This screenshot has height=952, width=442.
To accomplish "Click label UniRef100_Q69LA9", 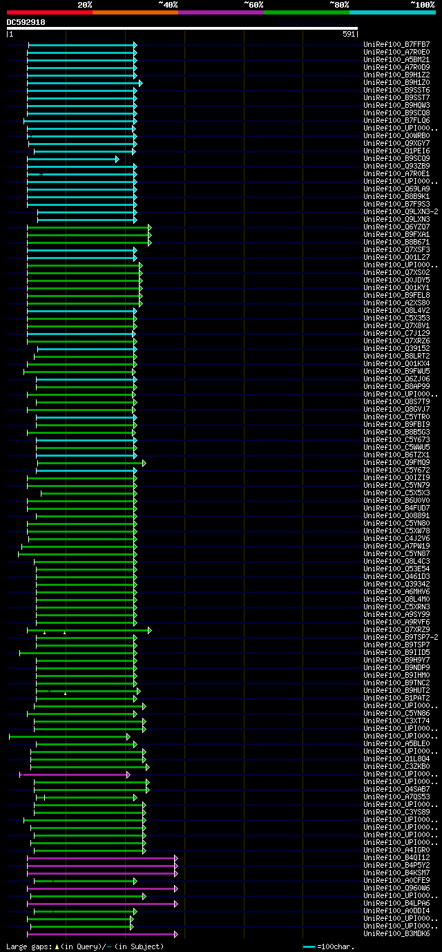I will [396, 189].
